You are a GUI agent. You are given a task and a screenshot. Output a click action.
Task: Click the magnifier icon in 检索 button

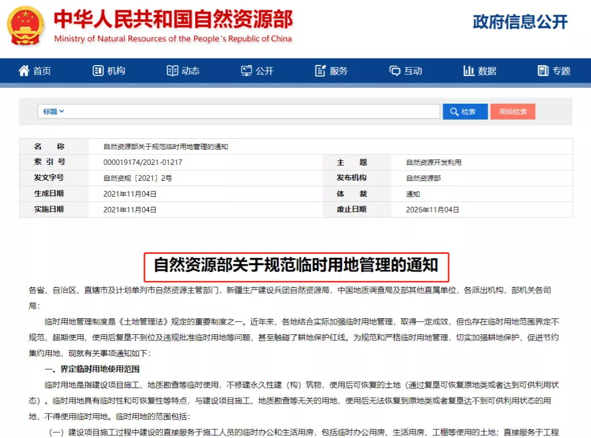click(x=454, y=111)
